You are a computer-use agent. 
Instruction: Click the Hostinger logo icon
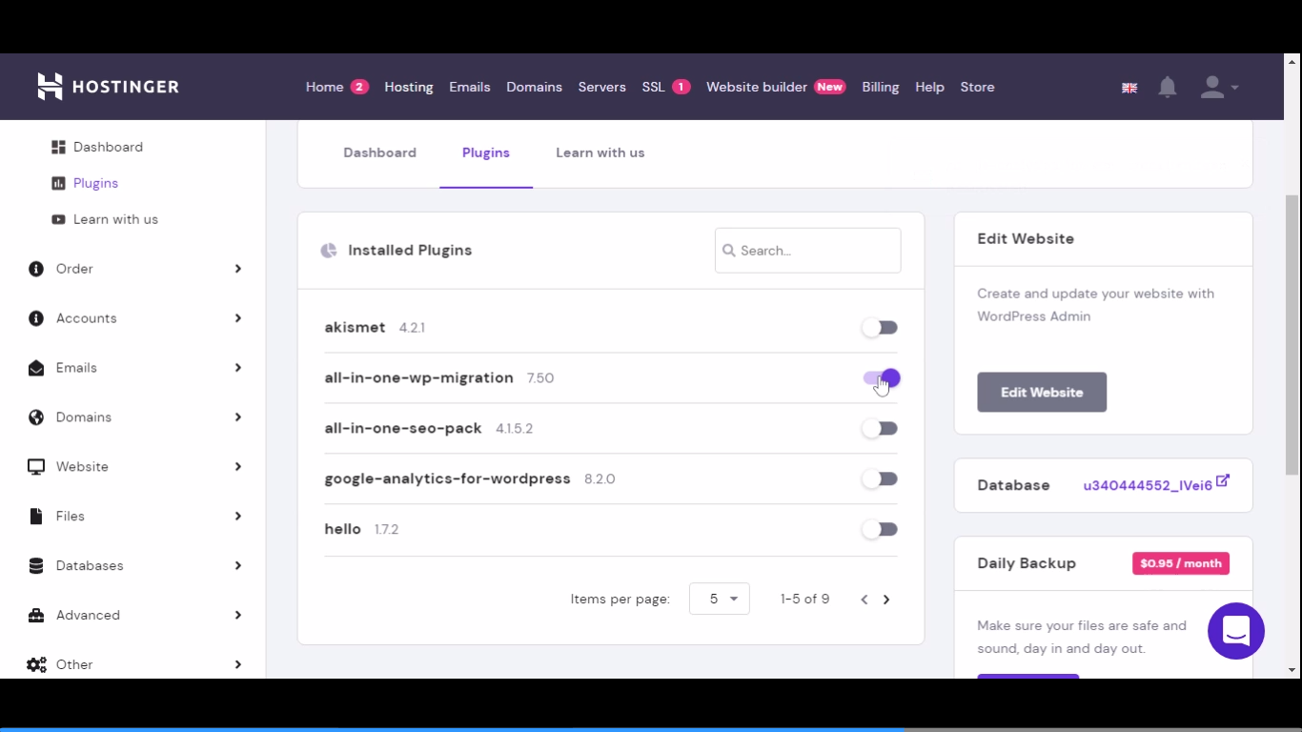coord(50,87)
